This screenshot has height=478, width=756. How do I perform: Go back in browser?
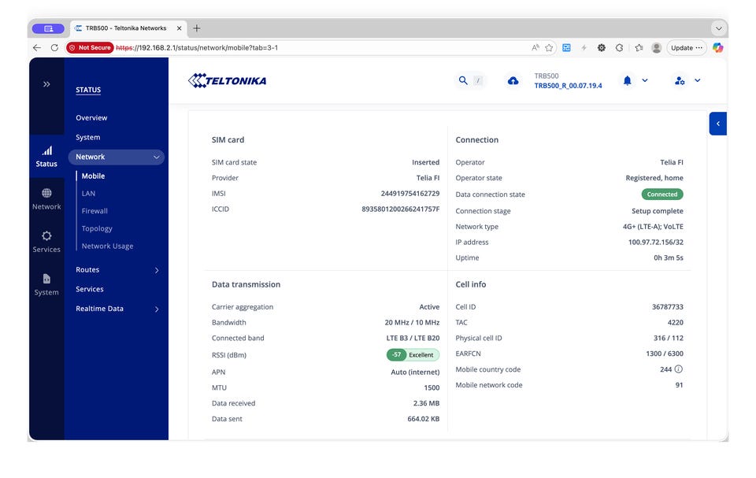pos(37,48)
